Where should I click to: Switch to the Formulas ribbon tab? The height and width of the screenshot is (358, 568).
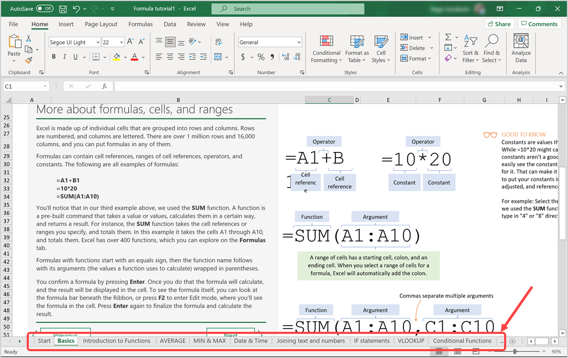tap(140, 24)
